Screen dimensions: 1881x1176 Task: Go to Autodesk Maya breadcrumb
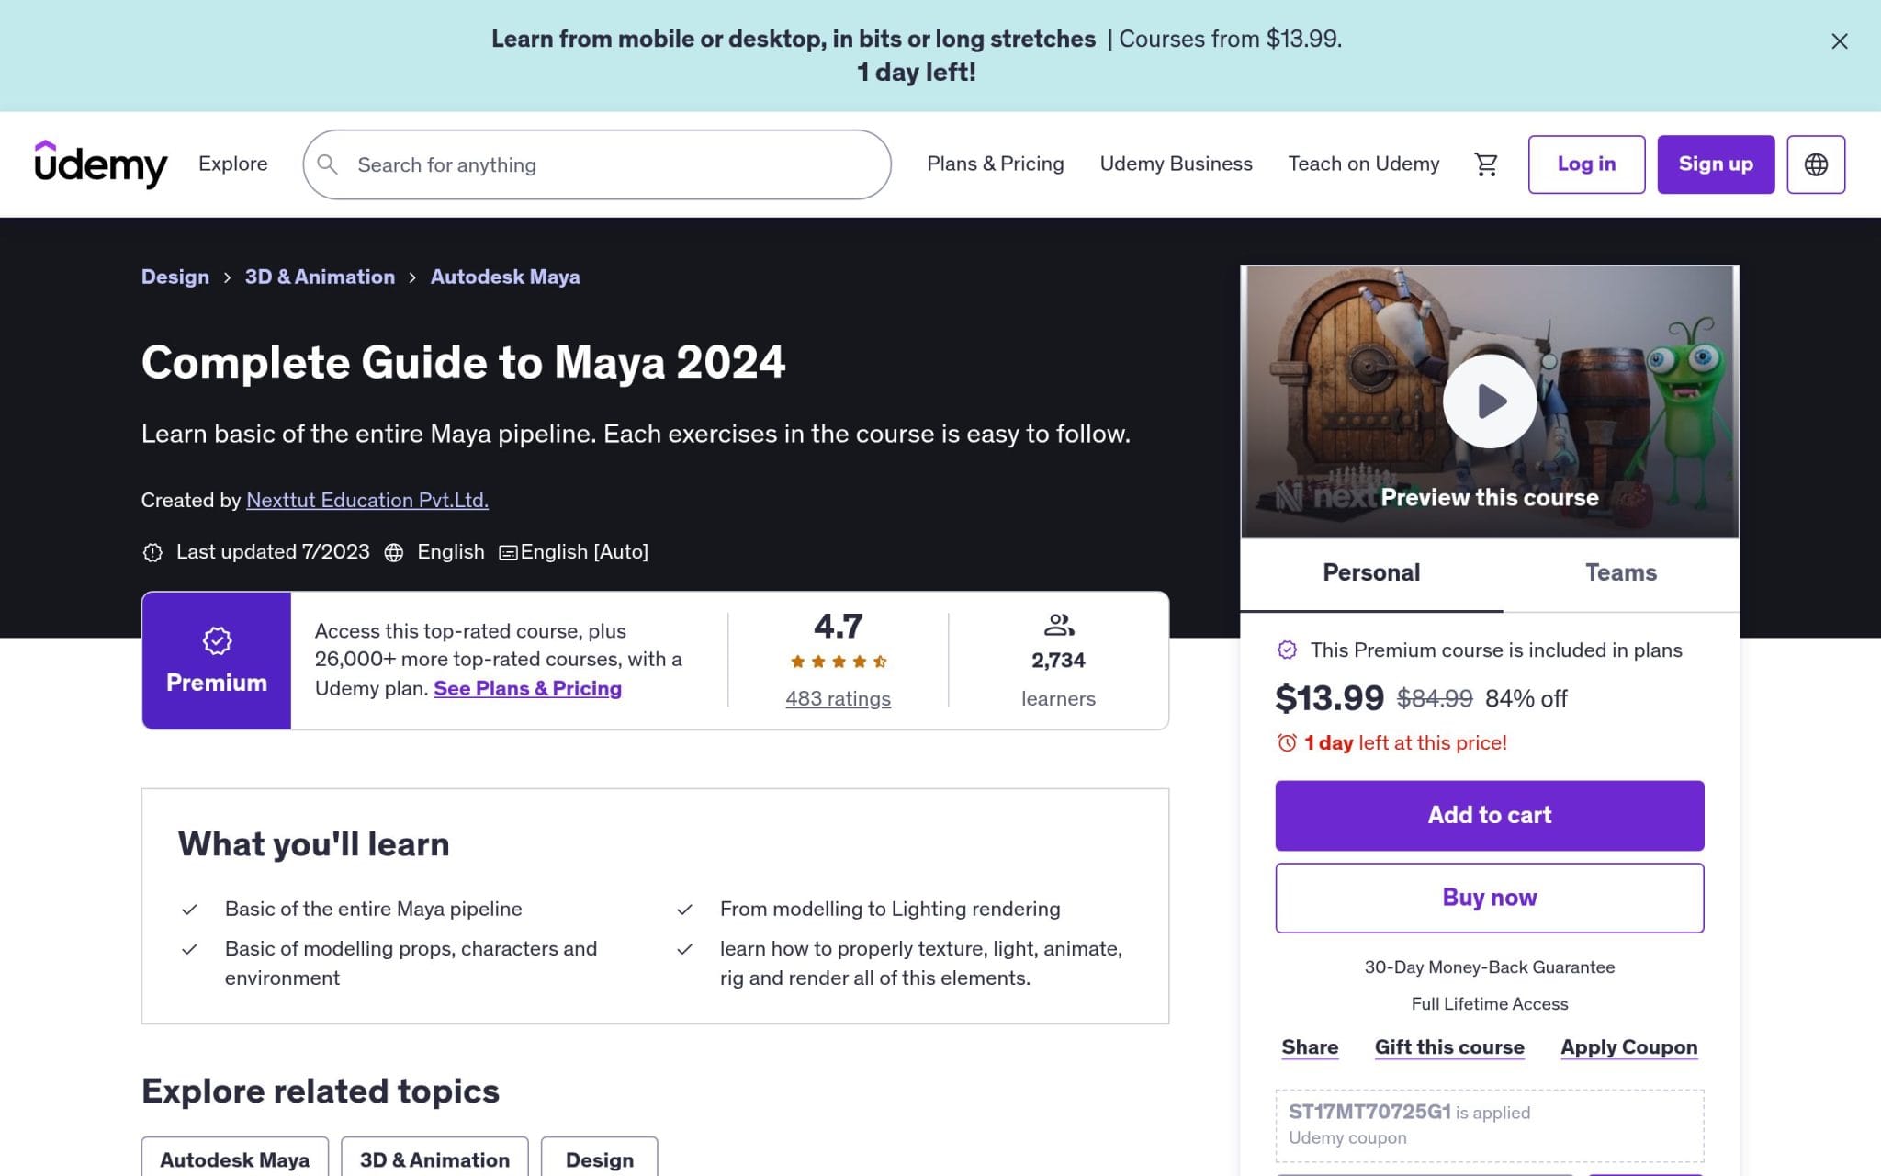coord(505,277)
